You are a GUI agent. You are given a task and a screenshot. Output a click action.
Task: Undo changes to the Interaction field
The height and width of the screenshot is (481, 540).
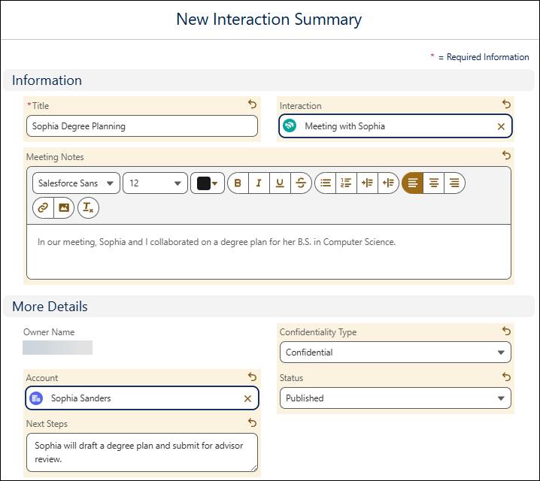506,104
